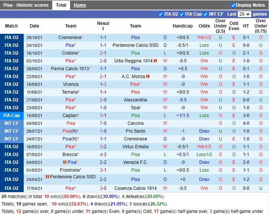Toggle the Display Notes checkbox

click(233, 5)
